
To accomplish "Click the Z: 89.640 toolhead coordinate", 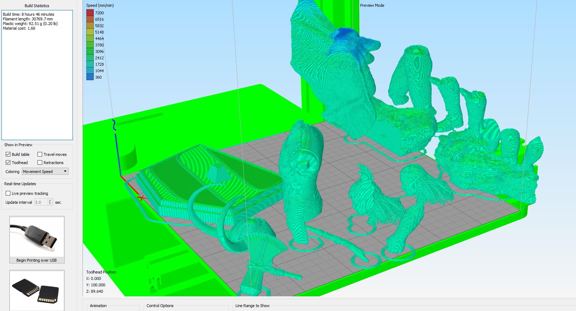I will pos(95,291).
